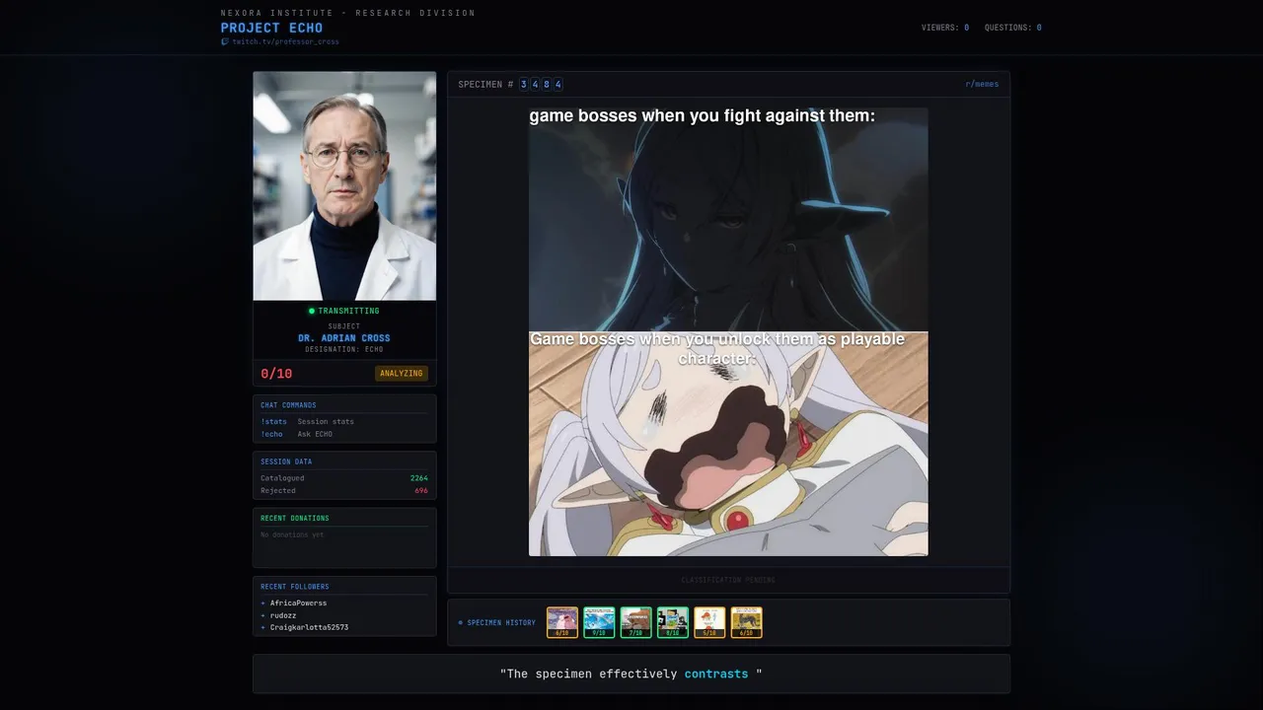This screenshot has height=710, width=1263.
Task: Click the Catalogued count 2264
Action: point(419,478)
